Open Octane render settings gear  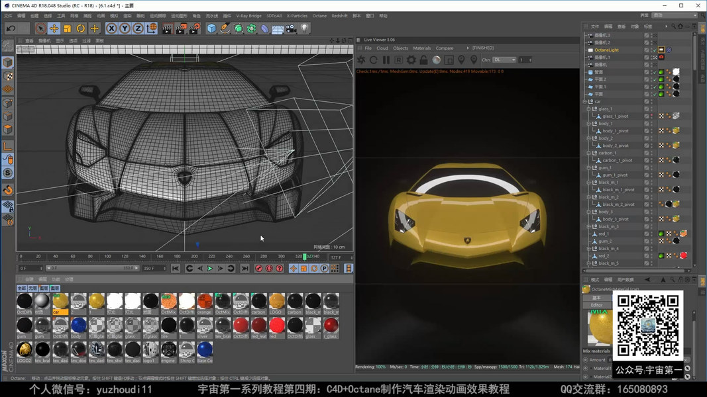411,60
